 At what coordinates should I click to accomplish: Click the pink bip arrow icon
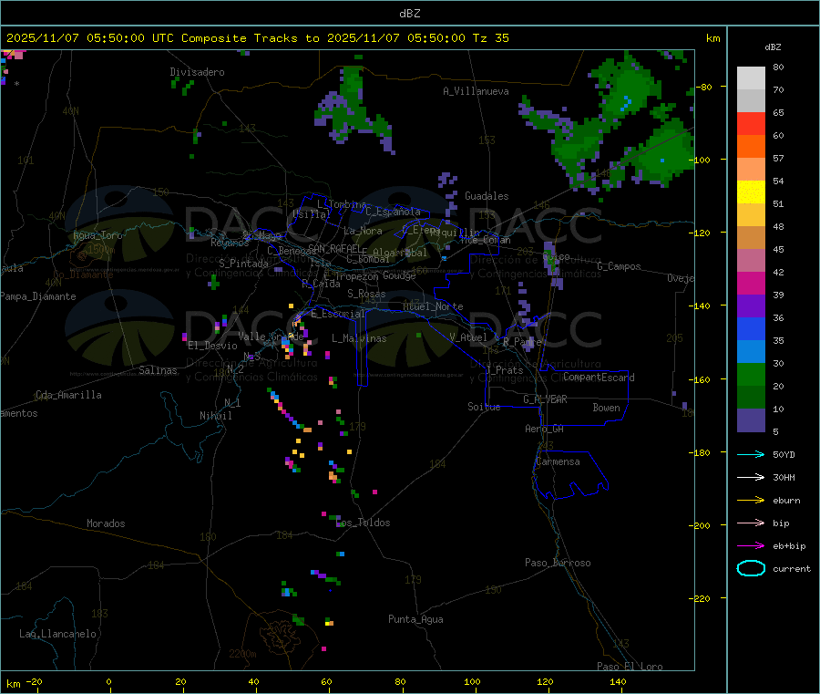tap(751, 523)
